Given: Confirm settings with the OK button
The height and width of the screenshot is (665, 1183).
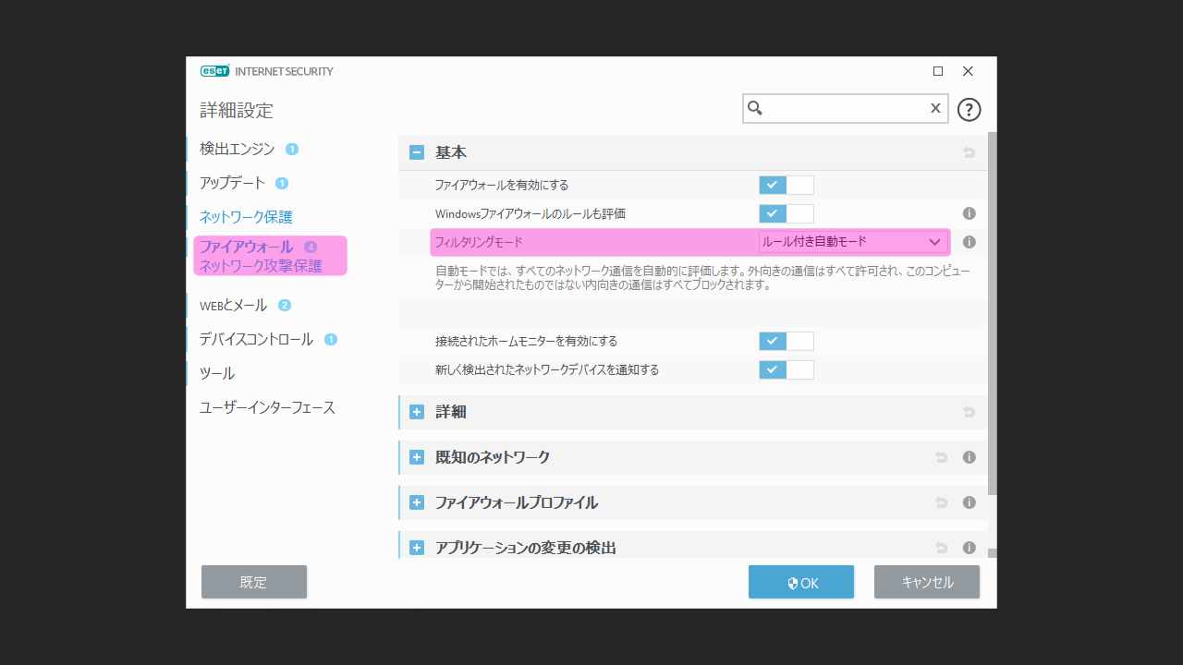Looking at the screenshot, I should [x=800, y=582].
